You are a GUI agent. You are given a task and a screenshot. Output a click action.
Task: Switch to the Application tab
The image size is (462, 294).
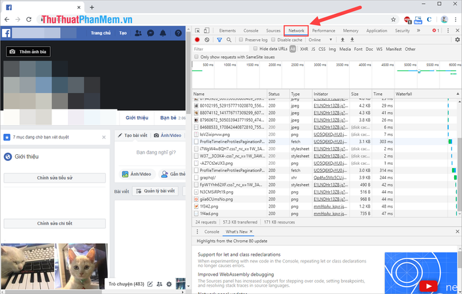click(377, 30)
